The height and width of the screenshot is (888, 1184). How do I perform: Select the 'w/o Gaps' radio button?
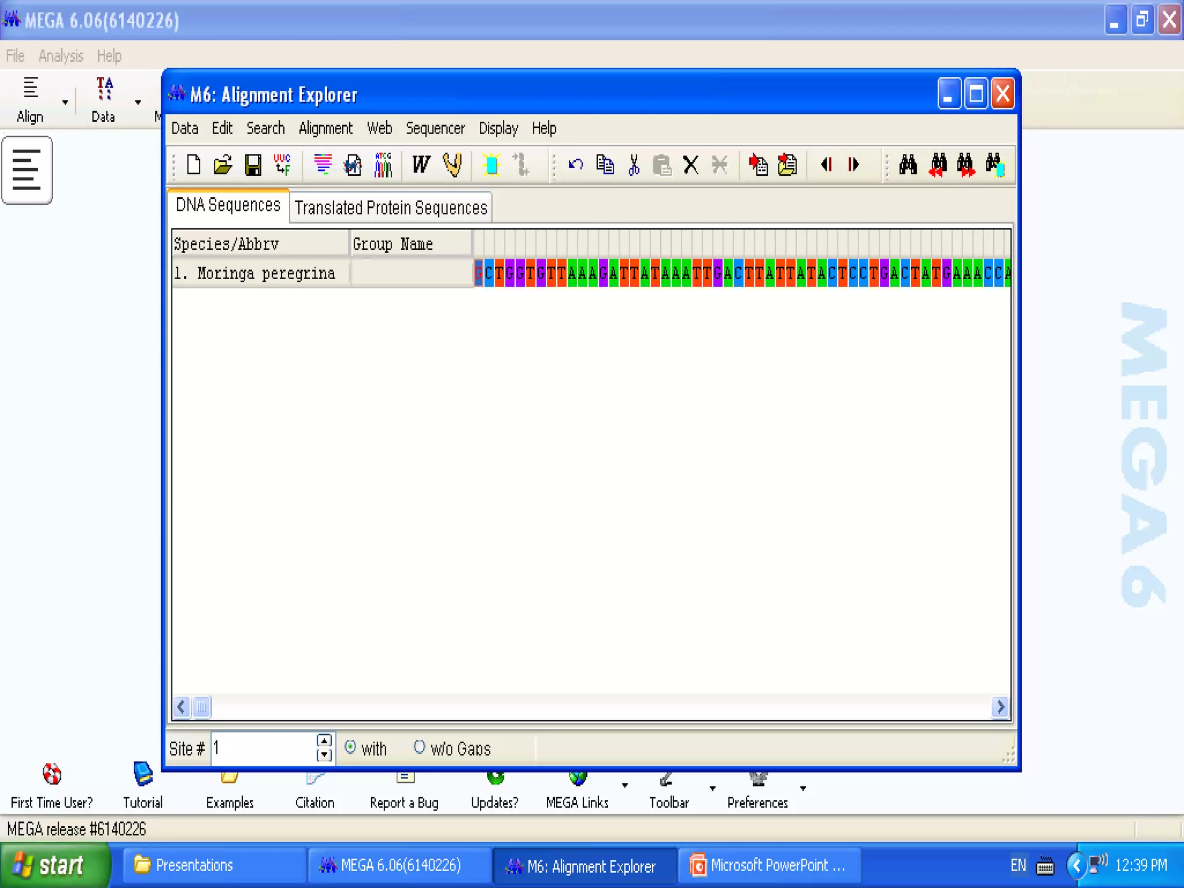(420, 747)
